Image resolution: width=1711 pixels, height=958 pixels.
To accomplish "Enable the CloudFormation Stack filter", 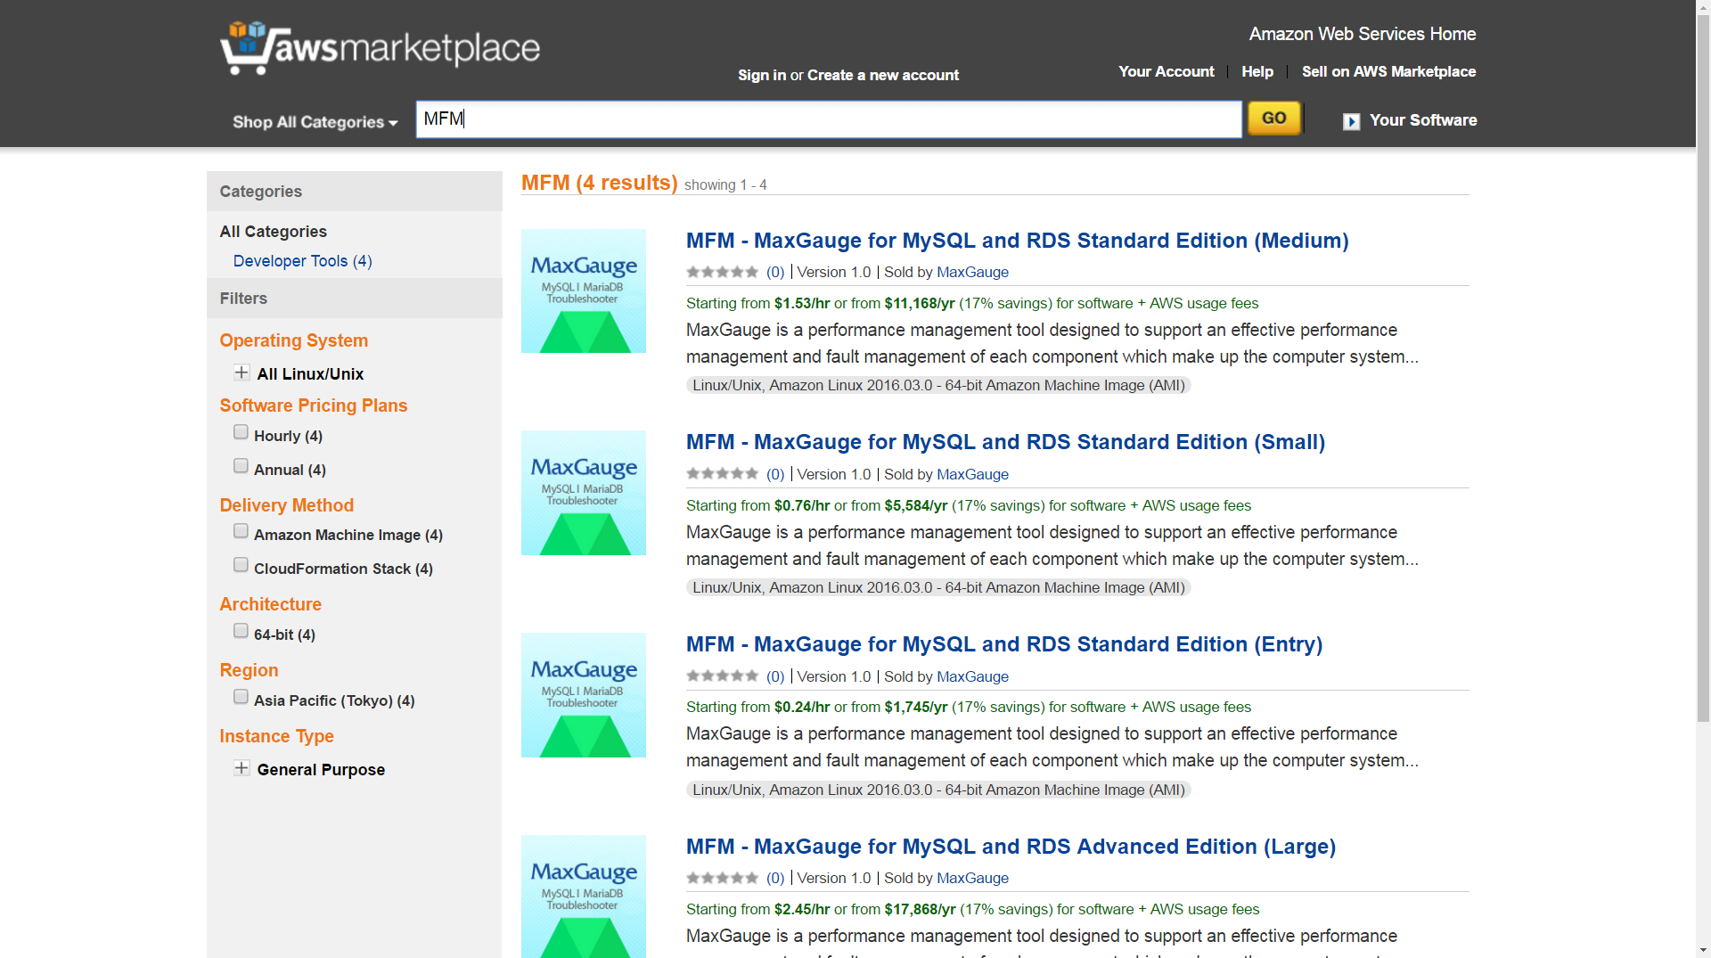I will pyautogui.click(x=241, y=565).
